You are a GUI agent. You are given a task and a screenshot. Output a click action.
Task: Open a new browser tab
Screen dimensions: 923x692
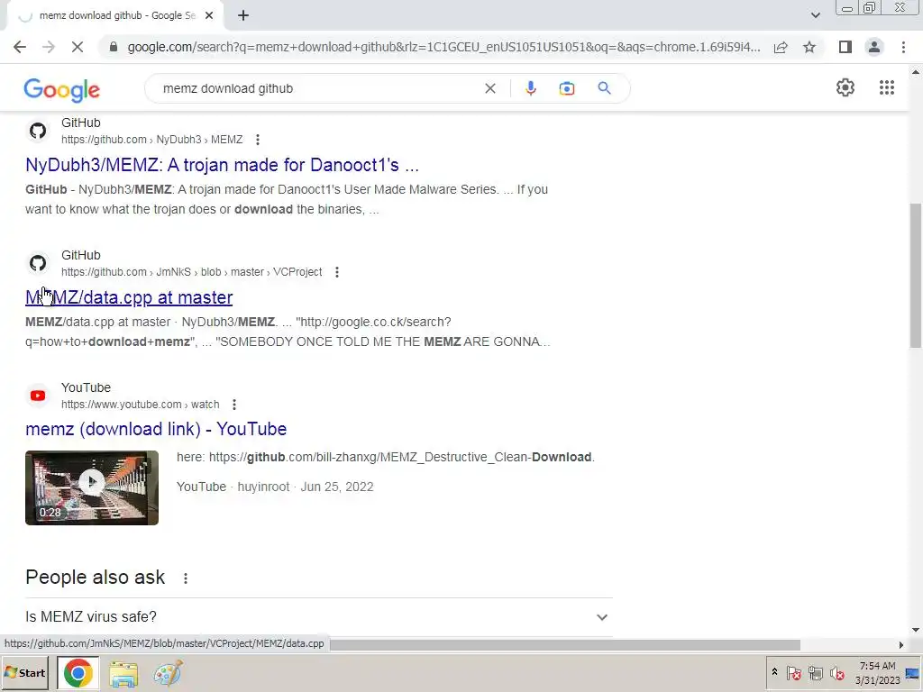[243, 16]
